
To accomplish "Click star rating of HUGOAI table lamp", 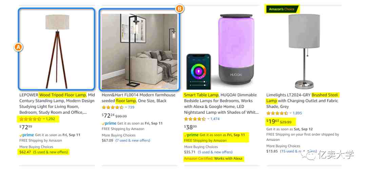I will 195,119.
